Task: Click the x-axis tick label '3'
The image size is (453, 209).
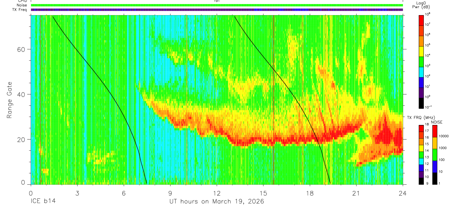Action: [77, 193]
